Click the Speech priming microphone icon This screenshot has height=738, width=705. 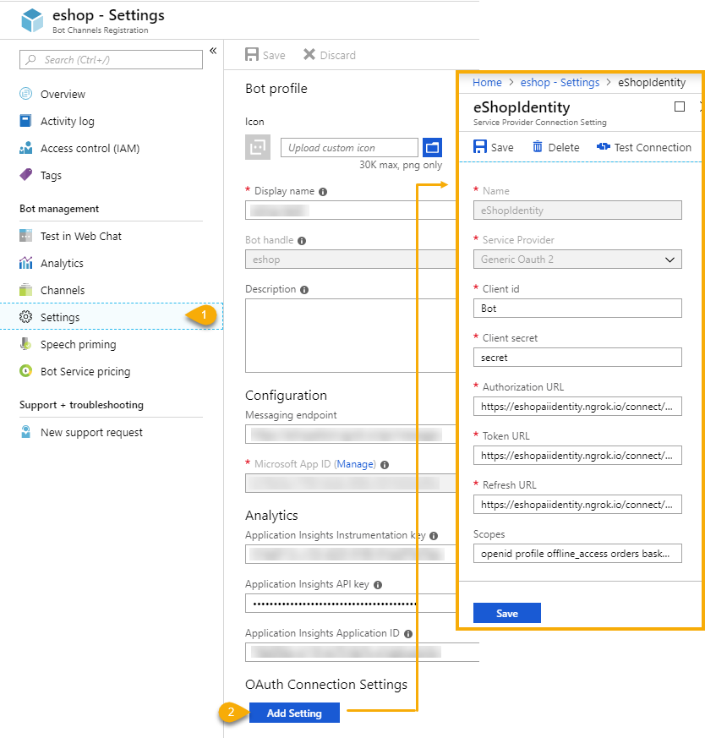[26, 344]
